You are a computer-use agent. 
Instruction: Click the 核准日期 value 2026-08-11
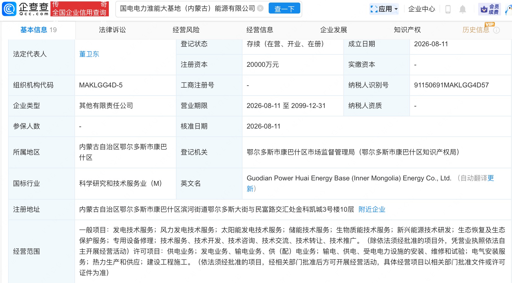(x=264, y=126)
